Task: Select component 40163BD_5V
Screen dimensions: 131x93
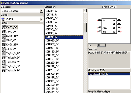Action: click(x=52, y=74)
